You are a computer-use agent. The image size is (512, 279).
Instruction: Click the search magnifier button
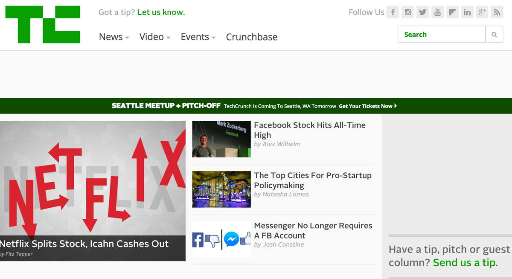tap(494, 35)
